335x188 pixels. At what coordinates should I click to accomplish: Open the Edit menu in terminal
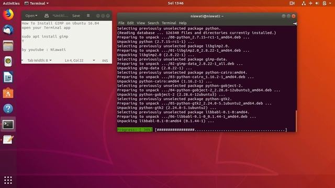pos(130,23)
